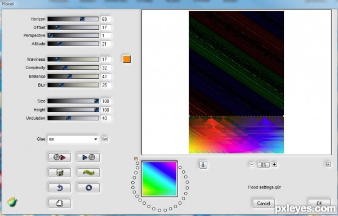
Task: Click the blue undo arrow button
Action: tap(60, 188)
